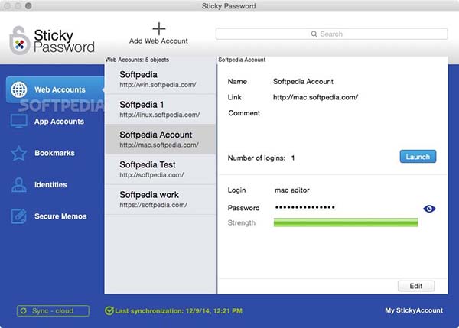Viewport: 459px width, 328px height.
Task: Click the Web Accounts: 5 objects header
Action: (x=137, y=60)
